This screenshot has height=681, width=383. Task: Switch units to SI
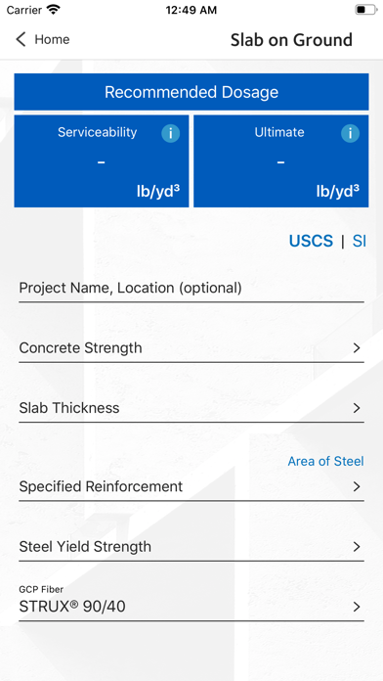coord(360,241)
